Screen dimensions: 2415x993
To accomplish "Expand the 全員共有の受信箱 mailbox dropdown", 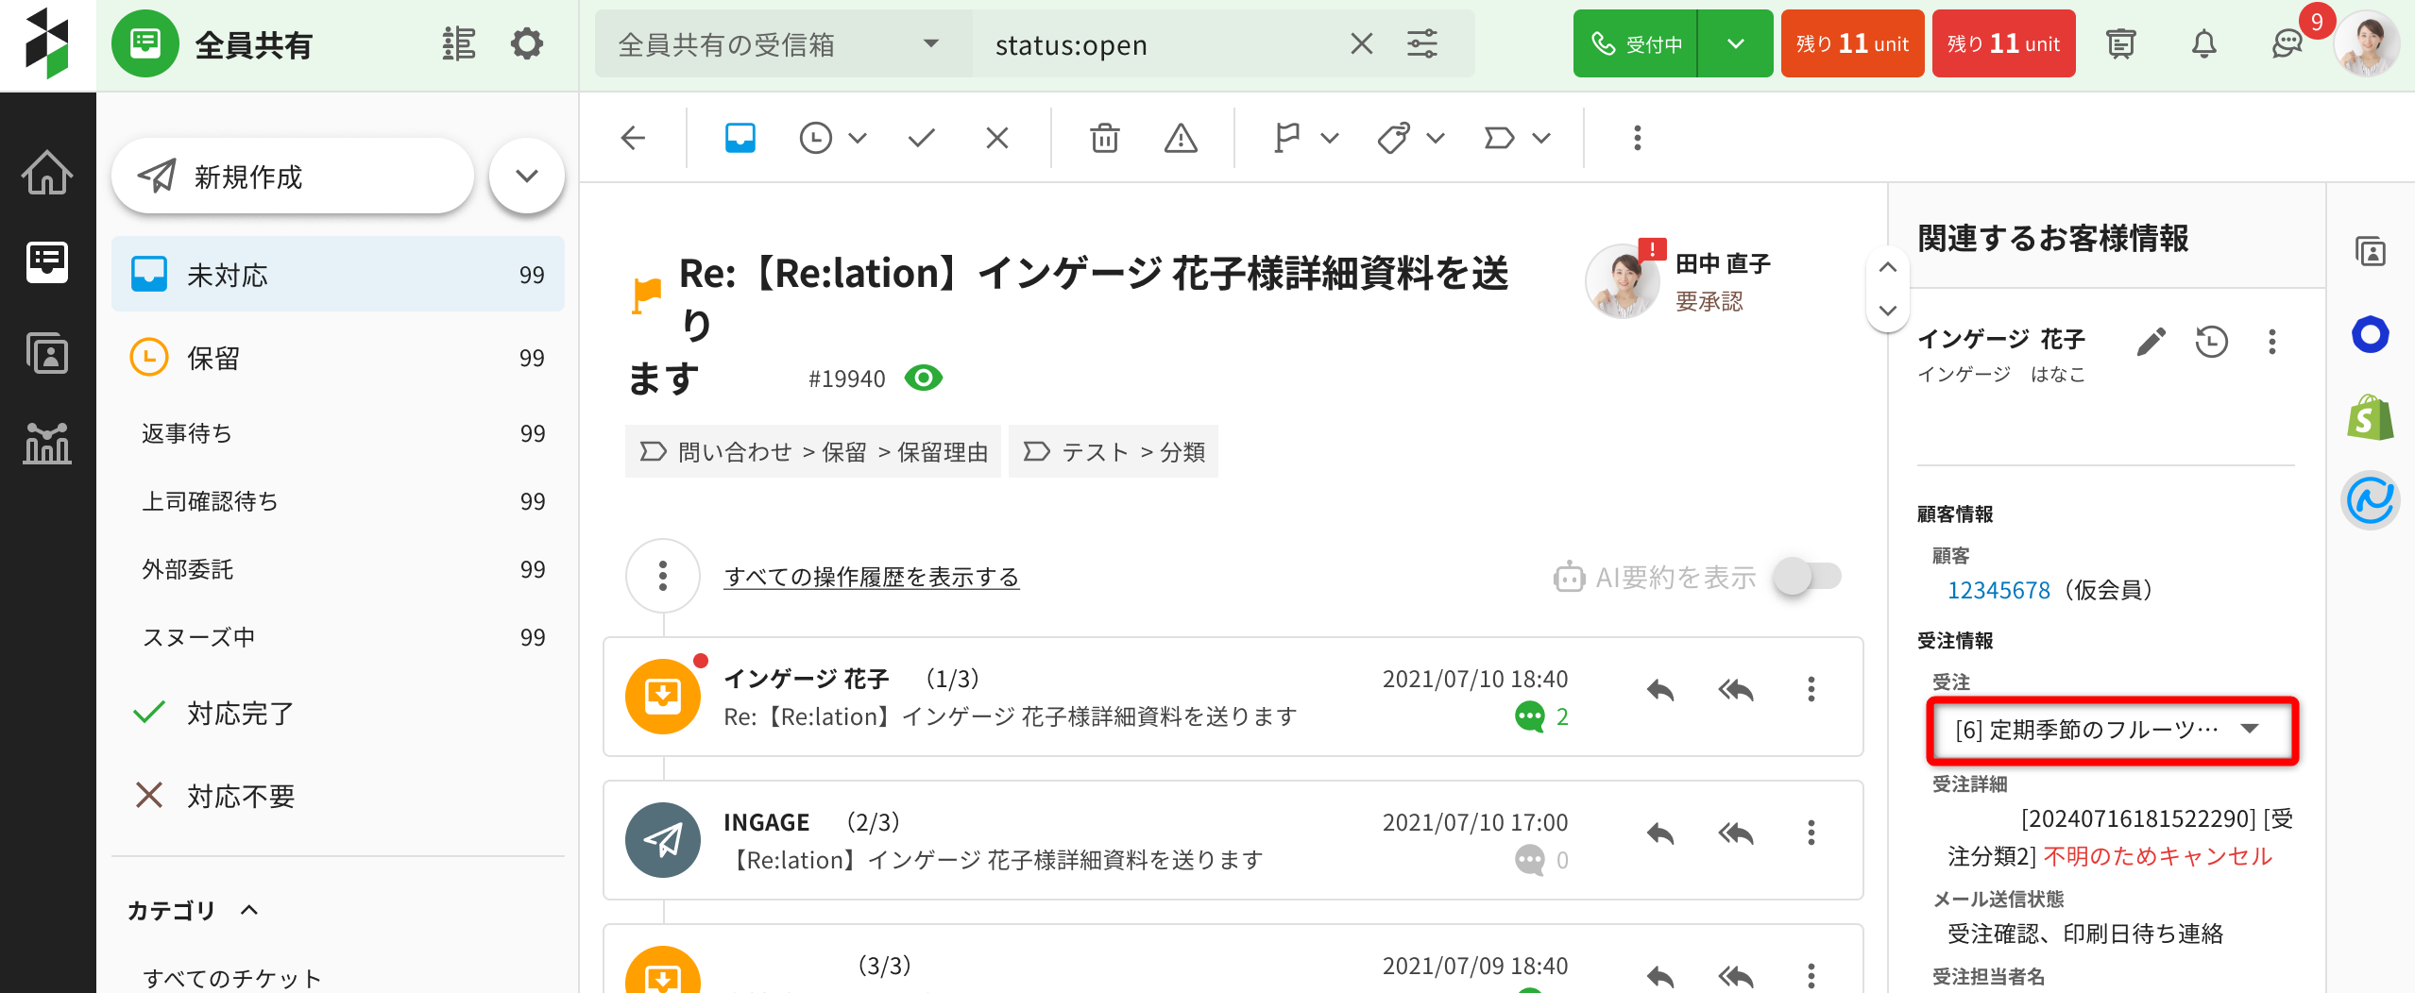I will [x=930, y=43].
